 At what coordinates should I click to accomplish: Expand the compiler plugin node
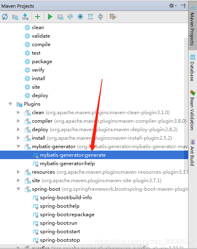(19, 121)
